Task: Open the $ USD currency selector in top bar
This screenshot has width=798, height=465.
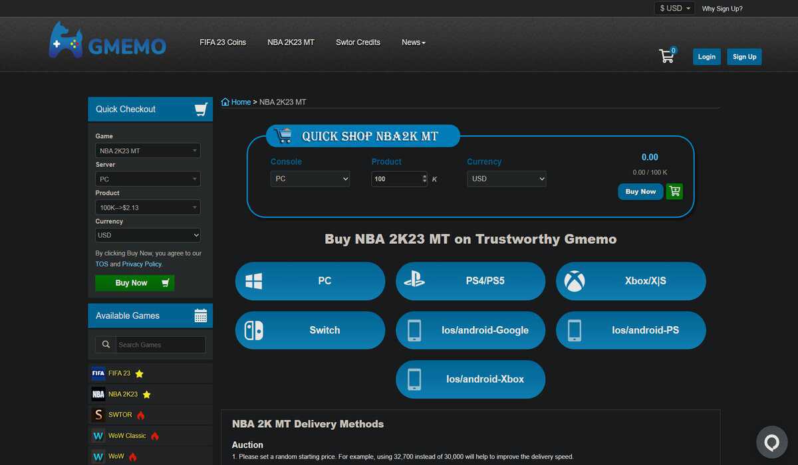Action: tap(675, 8)
